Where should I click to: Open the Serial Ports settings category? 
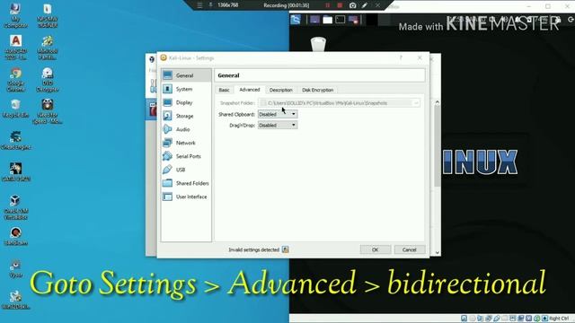click(186, 156)
